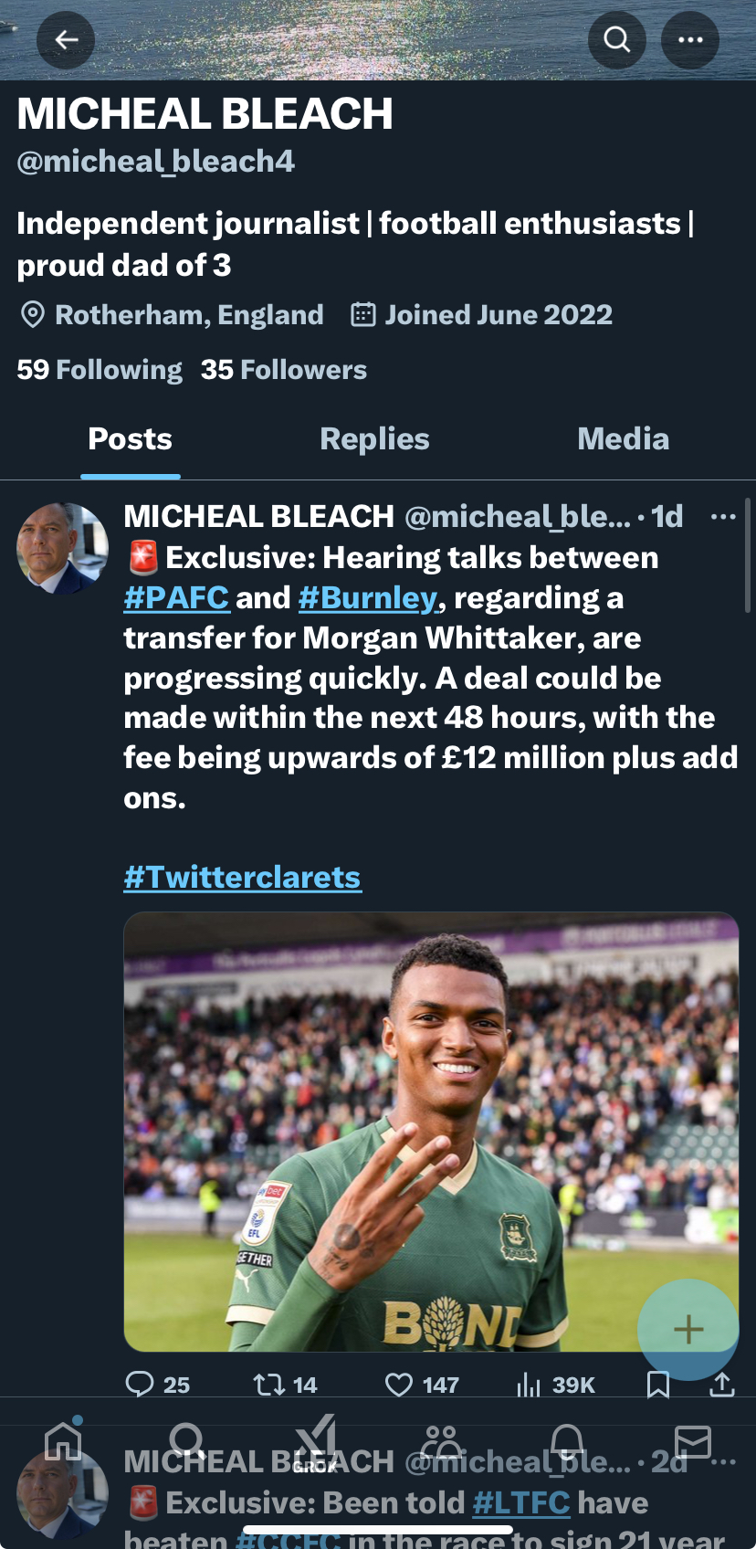Open the profile search icon
Image resolution: width=756 pixels, height=1549 pixels.
coord(617,39)
